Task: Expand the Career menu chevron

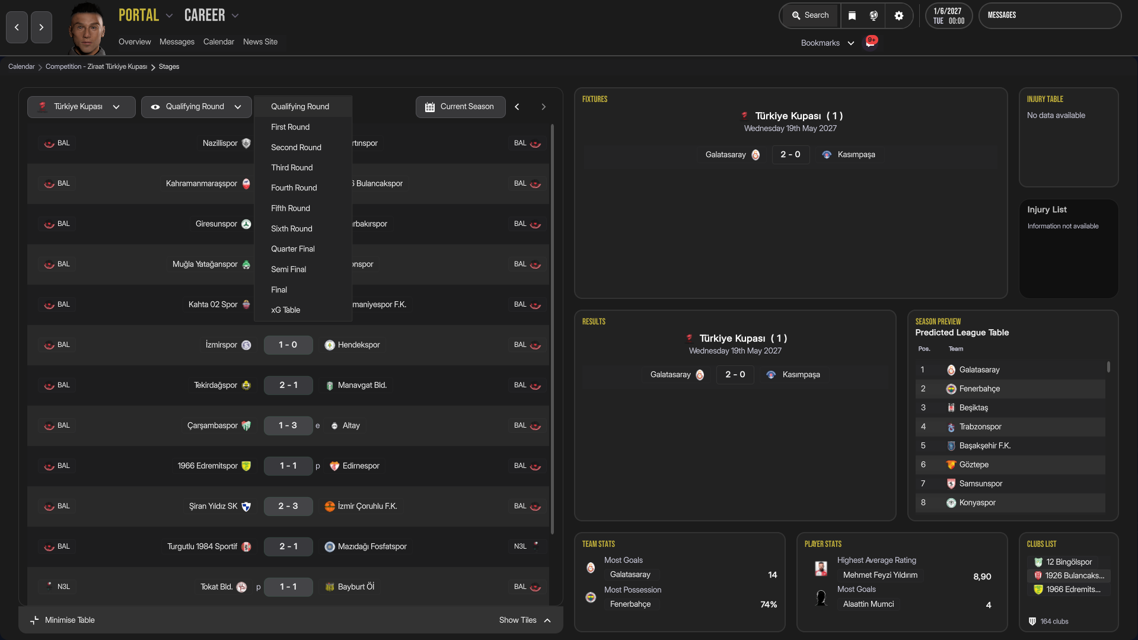Action: [x=235, y=16]
